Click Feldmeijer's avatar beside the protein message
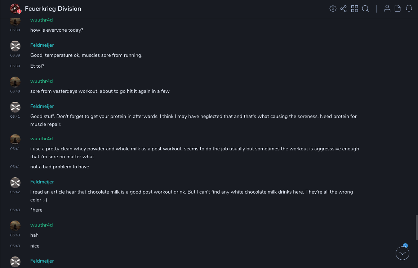 (x=15, y=107)
